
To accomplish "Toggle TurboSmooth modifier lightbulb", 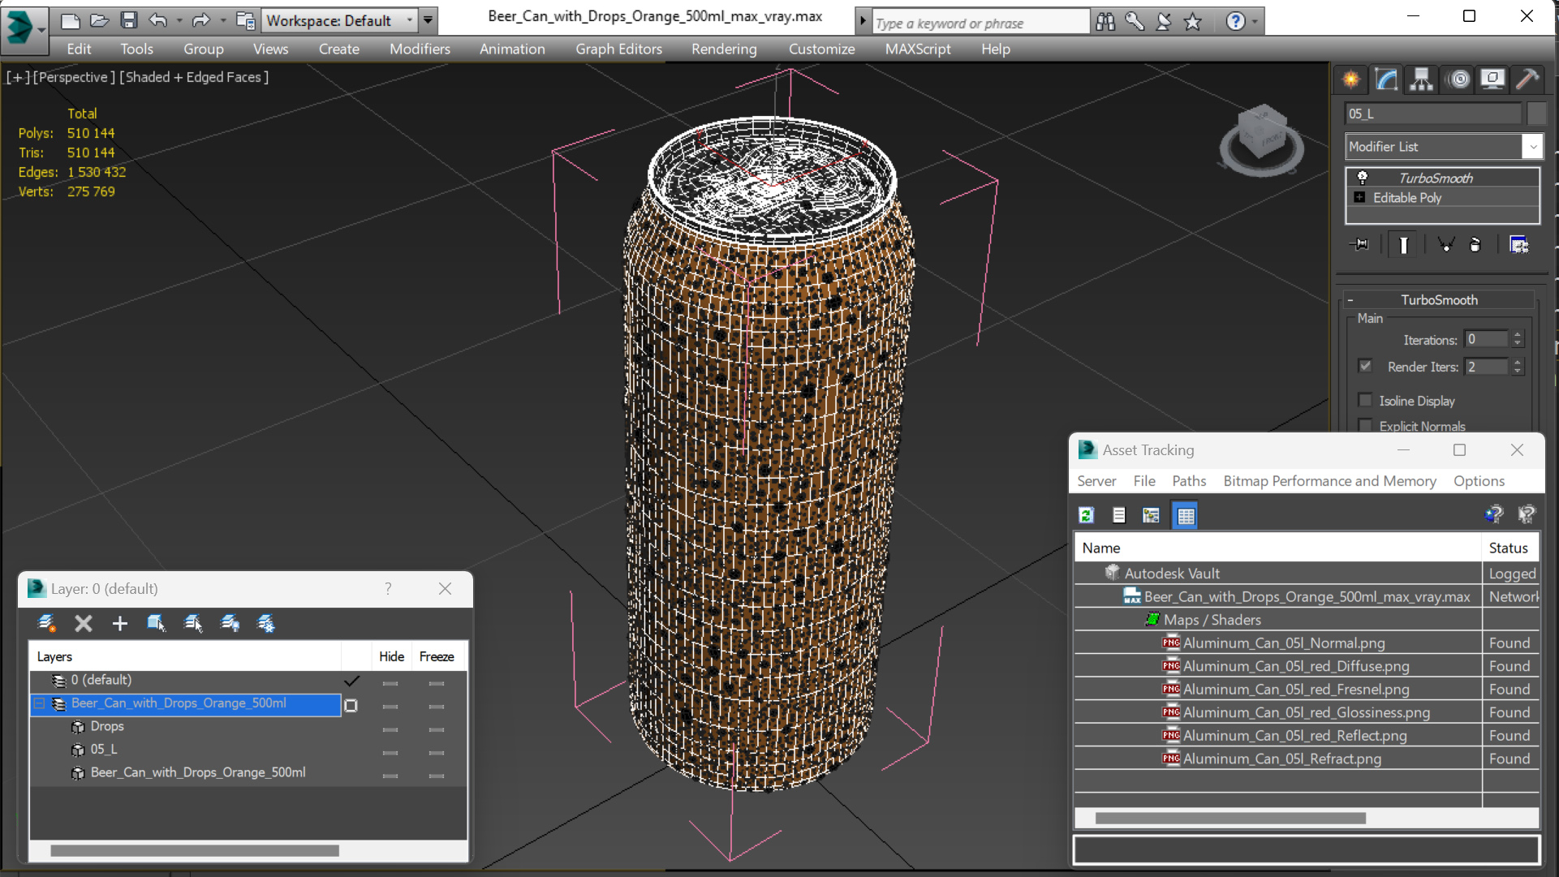I will click(x=1362, y=178).
